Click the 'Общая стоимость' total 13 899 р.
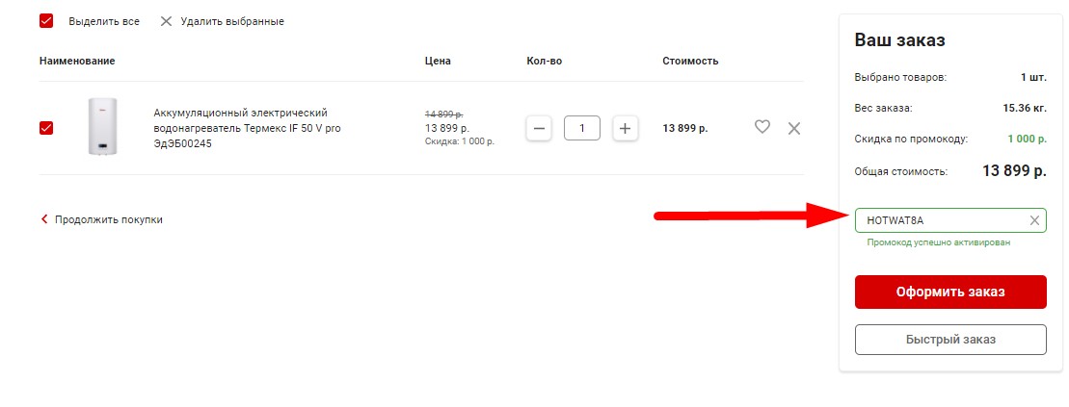The image size is (1069, 407). coord(1014,171)
